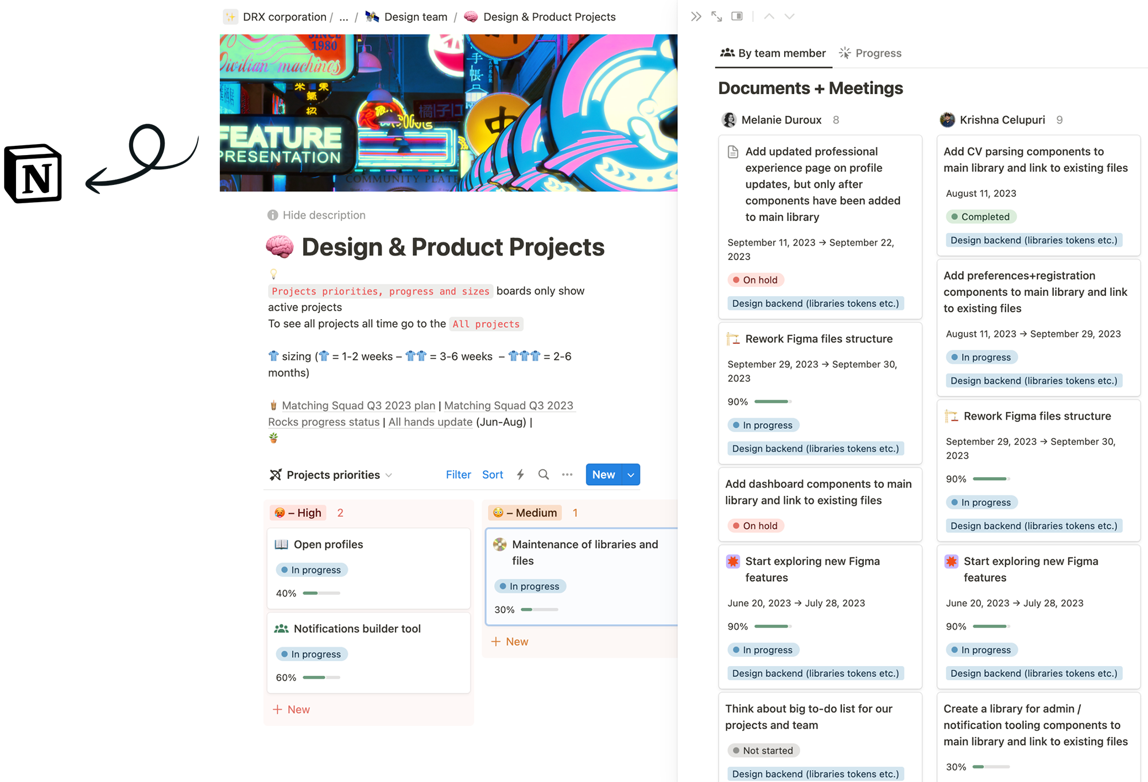Expand the collapsed breadcrumb ellipsis
The image size is (1148, 782).
point(344,17)
